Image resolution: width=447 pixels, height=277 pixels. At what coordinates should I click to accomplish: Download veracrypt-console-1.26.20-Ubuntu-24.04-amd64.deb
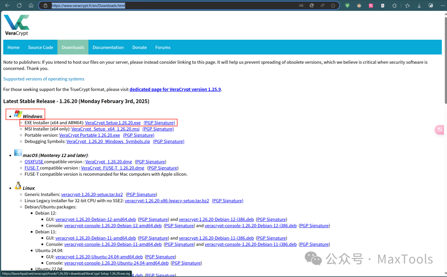pos(116,263)
